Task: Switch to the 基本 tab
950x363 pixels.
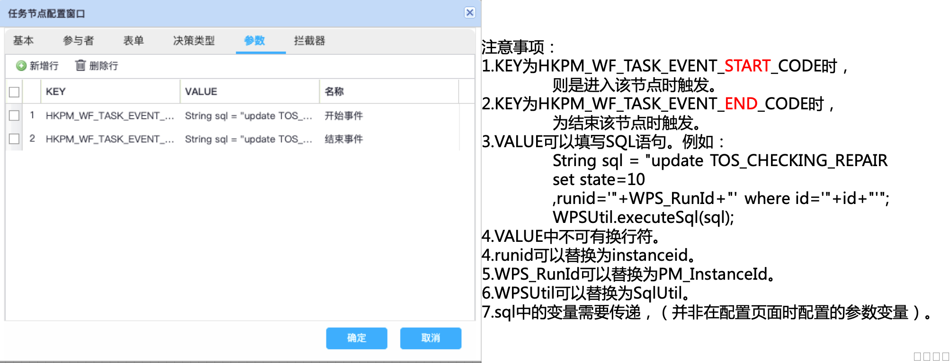Action: point(23,41)
